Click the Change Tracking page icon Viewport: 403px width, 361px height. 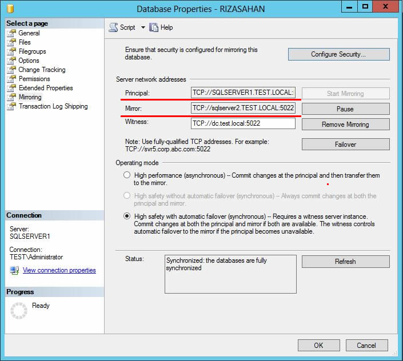click(x=11, y=70)
